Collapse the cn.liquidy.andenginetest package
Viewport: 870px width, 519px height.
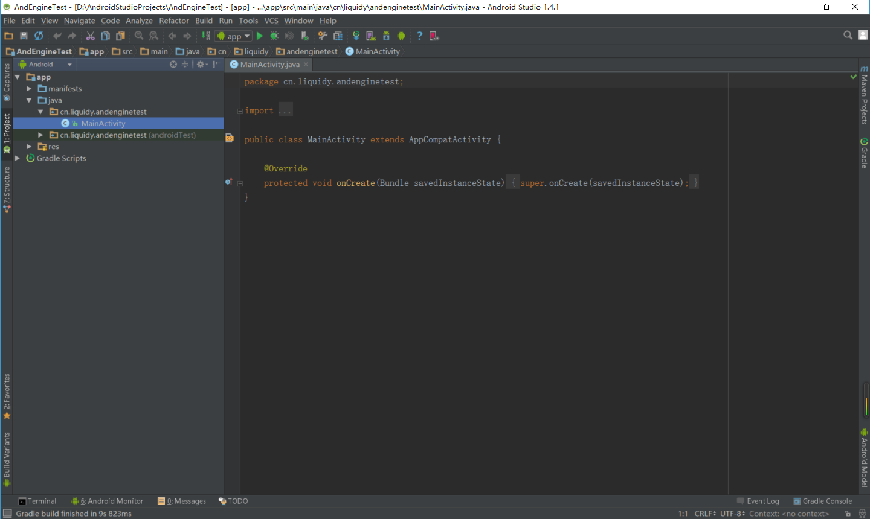[x=40, y=112]
